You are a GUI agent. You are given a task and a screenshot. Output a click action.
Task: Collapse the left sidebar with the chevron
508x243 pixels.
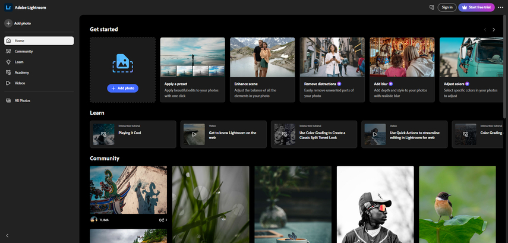tap(7, 236)
